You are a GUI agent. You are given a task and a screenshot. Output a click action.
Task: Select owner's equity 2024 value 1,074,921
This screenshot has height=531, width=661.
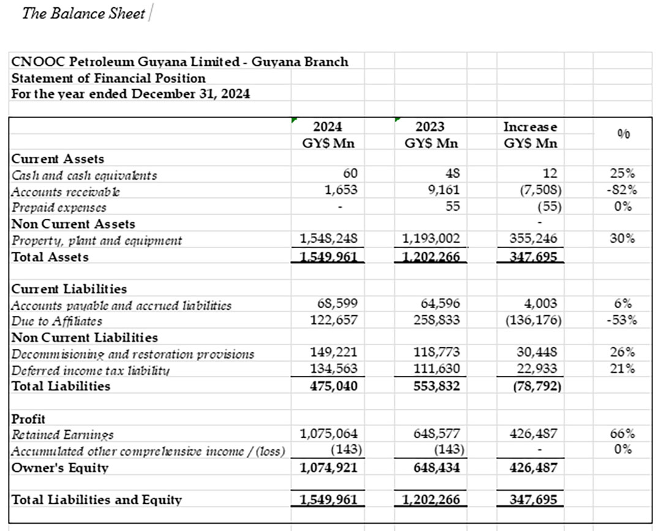pyautogui.click(x=329, y=468)
